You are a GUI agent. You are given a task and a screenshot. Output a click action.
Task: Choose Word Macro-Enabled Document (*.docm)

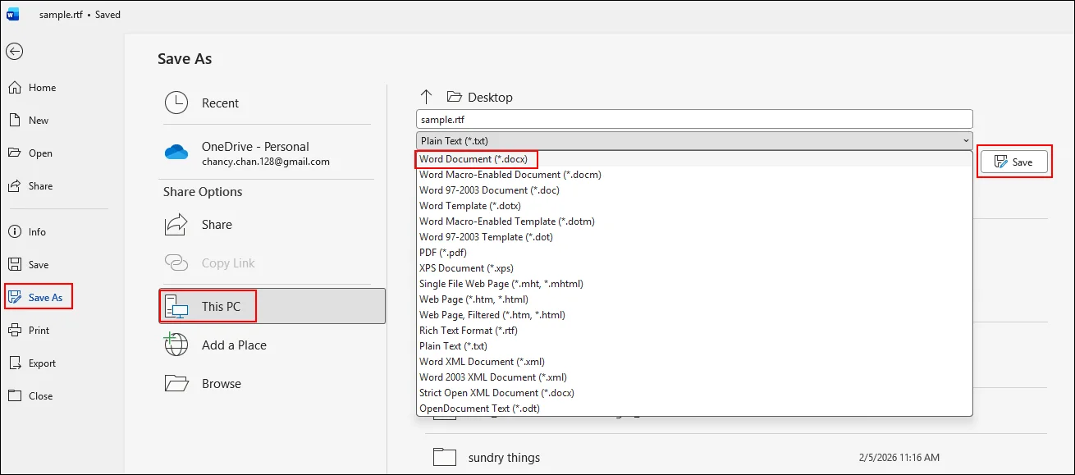tap(694, 175)
